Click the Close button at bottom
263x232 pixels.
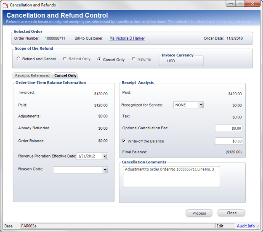[x=231, y=213]
